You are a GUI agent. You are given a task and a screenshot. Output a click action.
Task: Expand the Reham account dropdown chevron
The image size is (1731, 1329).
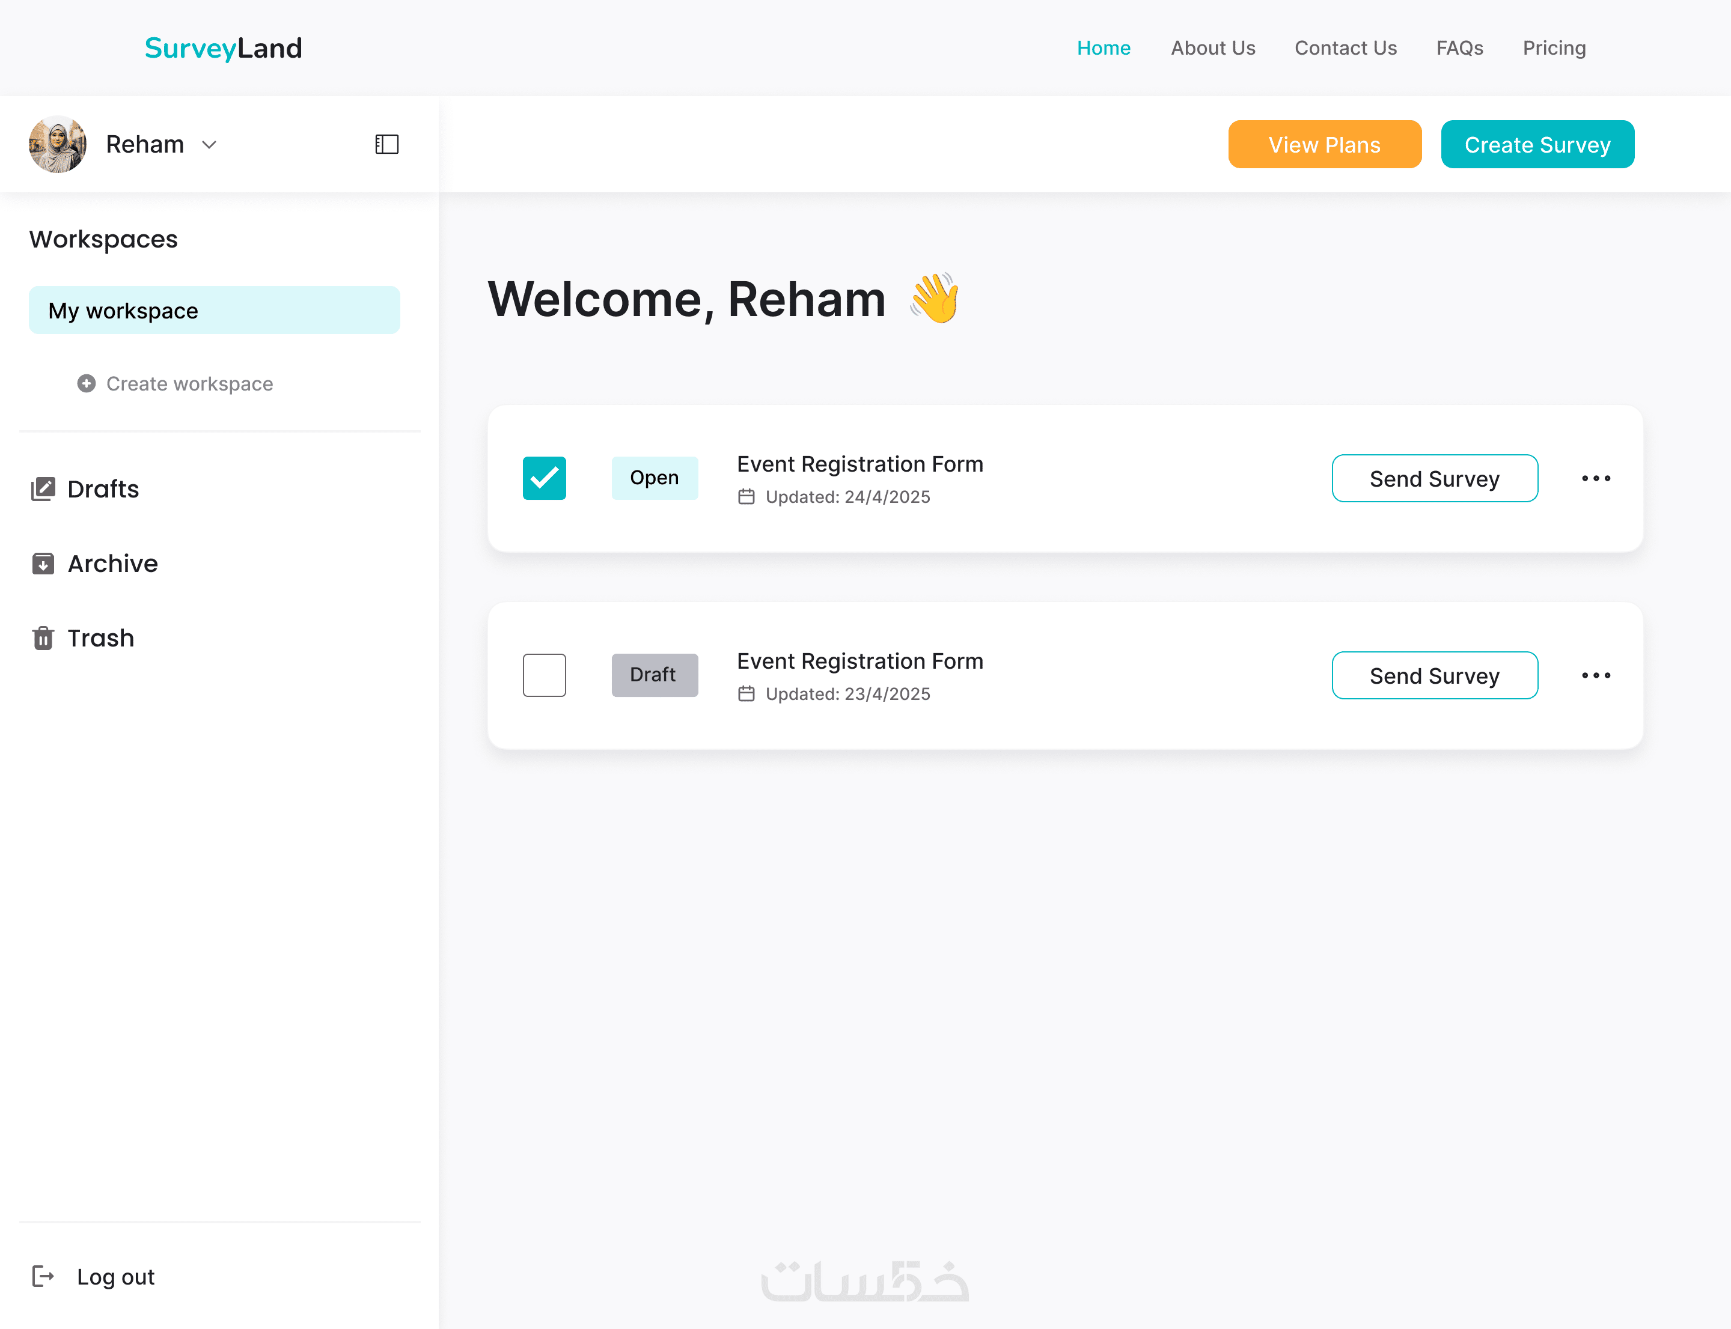point(209,145)
